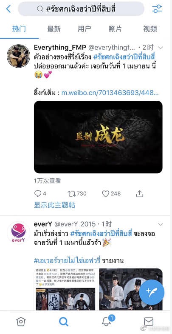Like the Everything_FMP tweet
Screen dimensions: 172x334
[111, 194]
